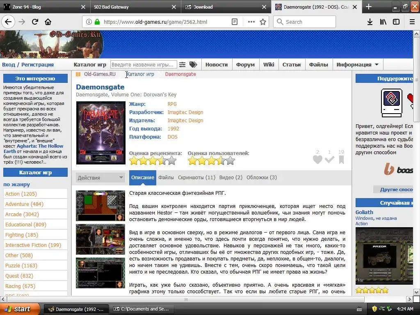The height and width of the screenshot is (315, 420).
Task: Click the vertical scrollbar down arrow
Action: 416,292
